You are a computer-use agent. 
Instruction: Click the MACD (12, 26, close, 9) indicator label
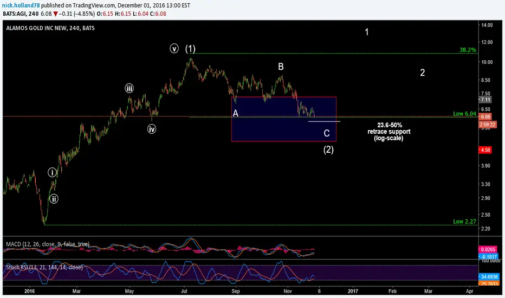pos(48,244)
